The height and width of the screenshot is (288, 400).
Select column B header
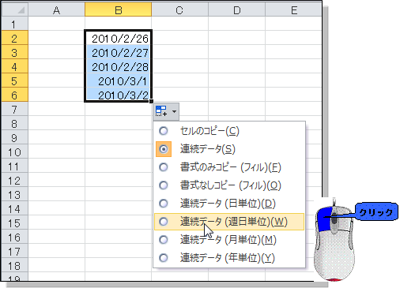point(119,9)
